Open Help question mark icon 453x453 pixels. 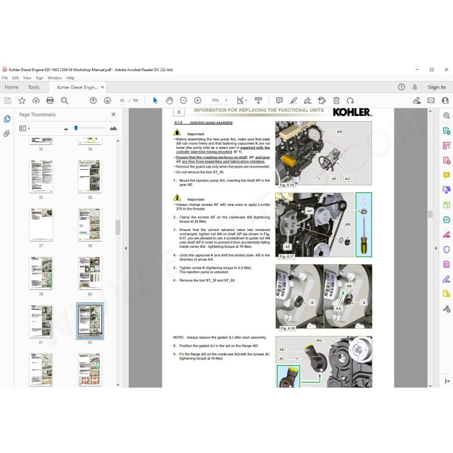[401, 87]
